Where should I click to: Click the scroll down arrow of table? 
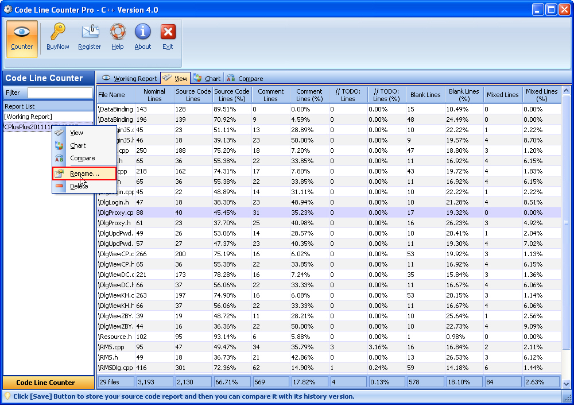[x=566, y=384]
